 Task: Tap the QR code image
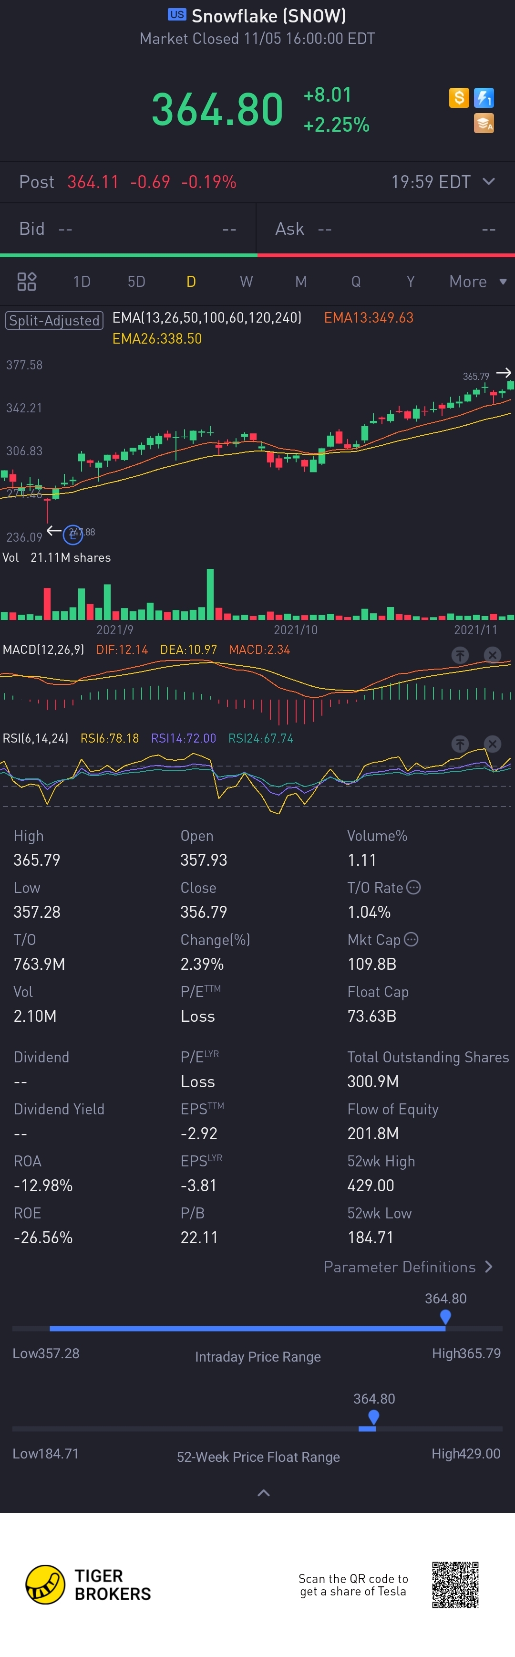455,1584
